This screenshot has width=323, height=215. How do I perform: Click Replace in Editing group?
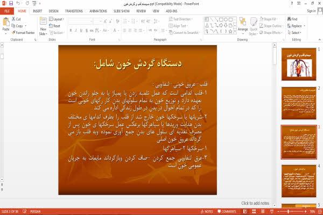(295, 26)
